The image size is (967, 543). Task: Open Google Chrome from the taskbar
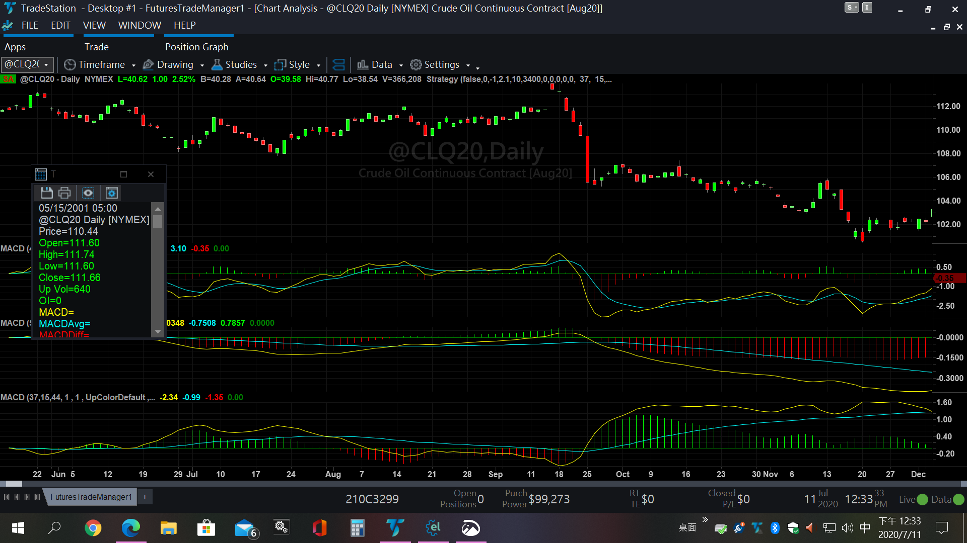[x=93, y=528]
